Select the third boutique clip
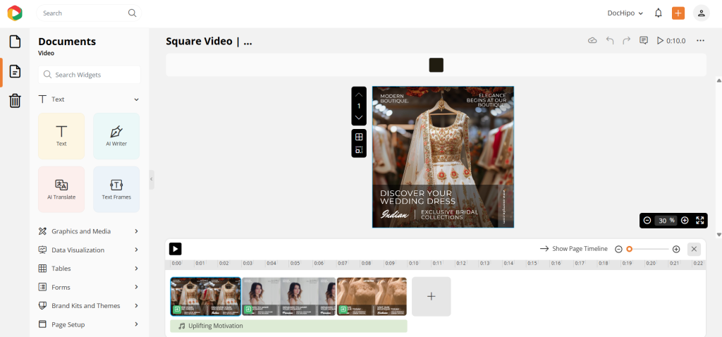 pos(372,297)
